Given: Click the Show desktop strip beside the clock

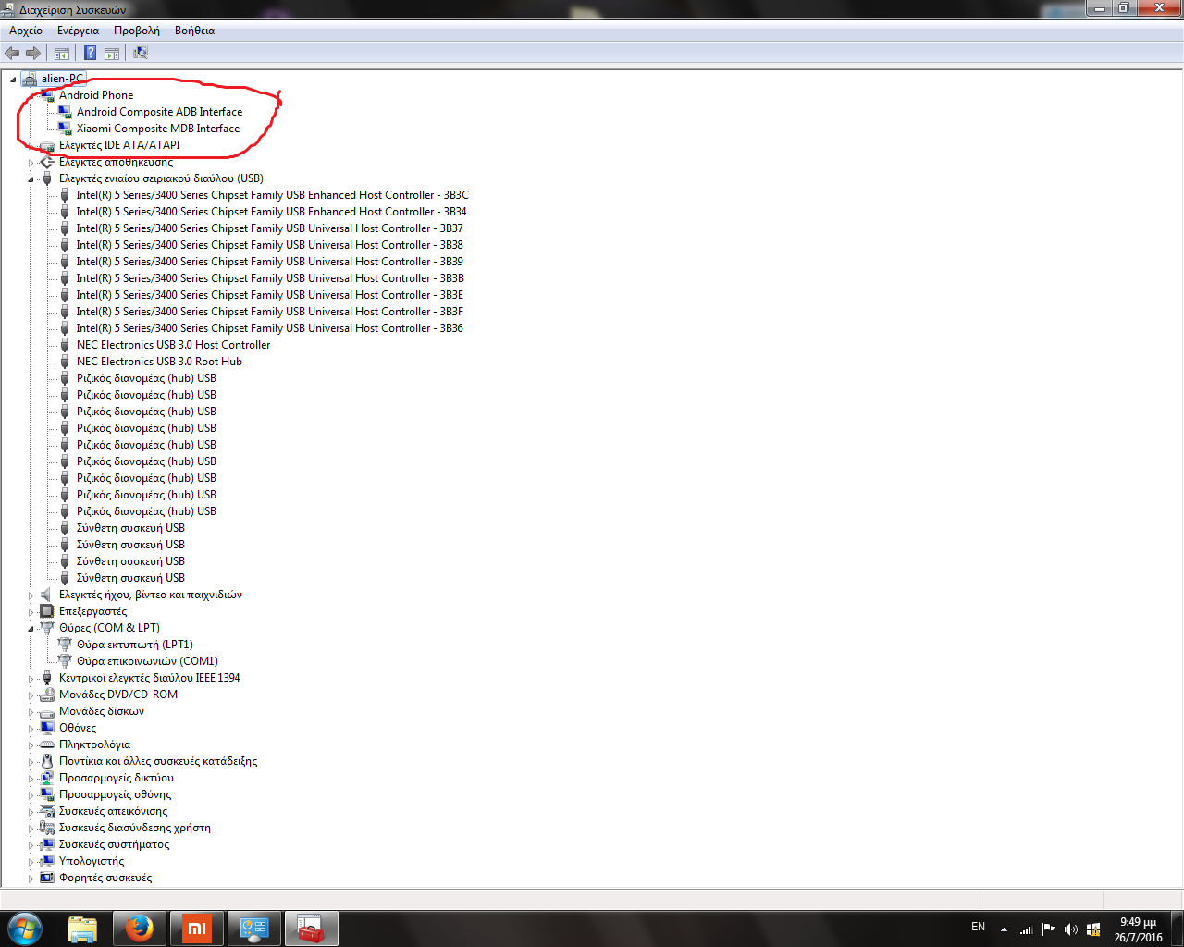Looking at the screenshot, I should pos(1178,929).
